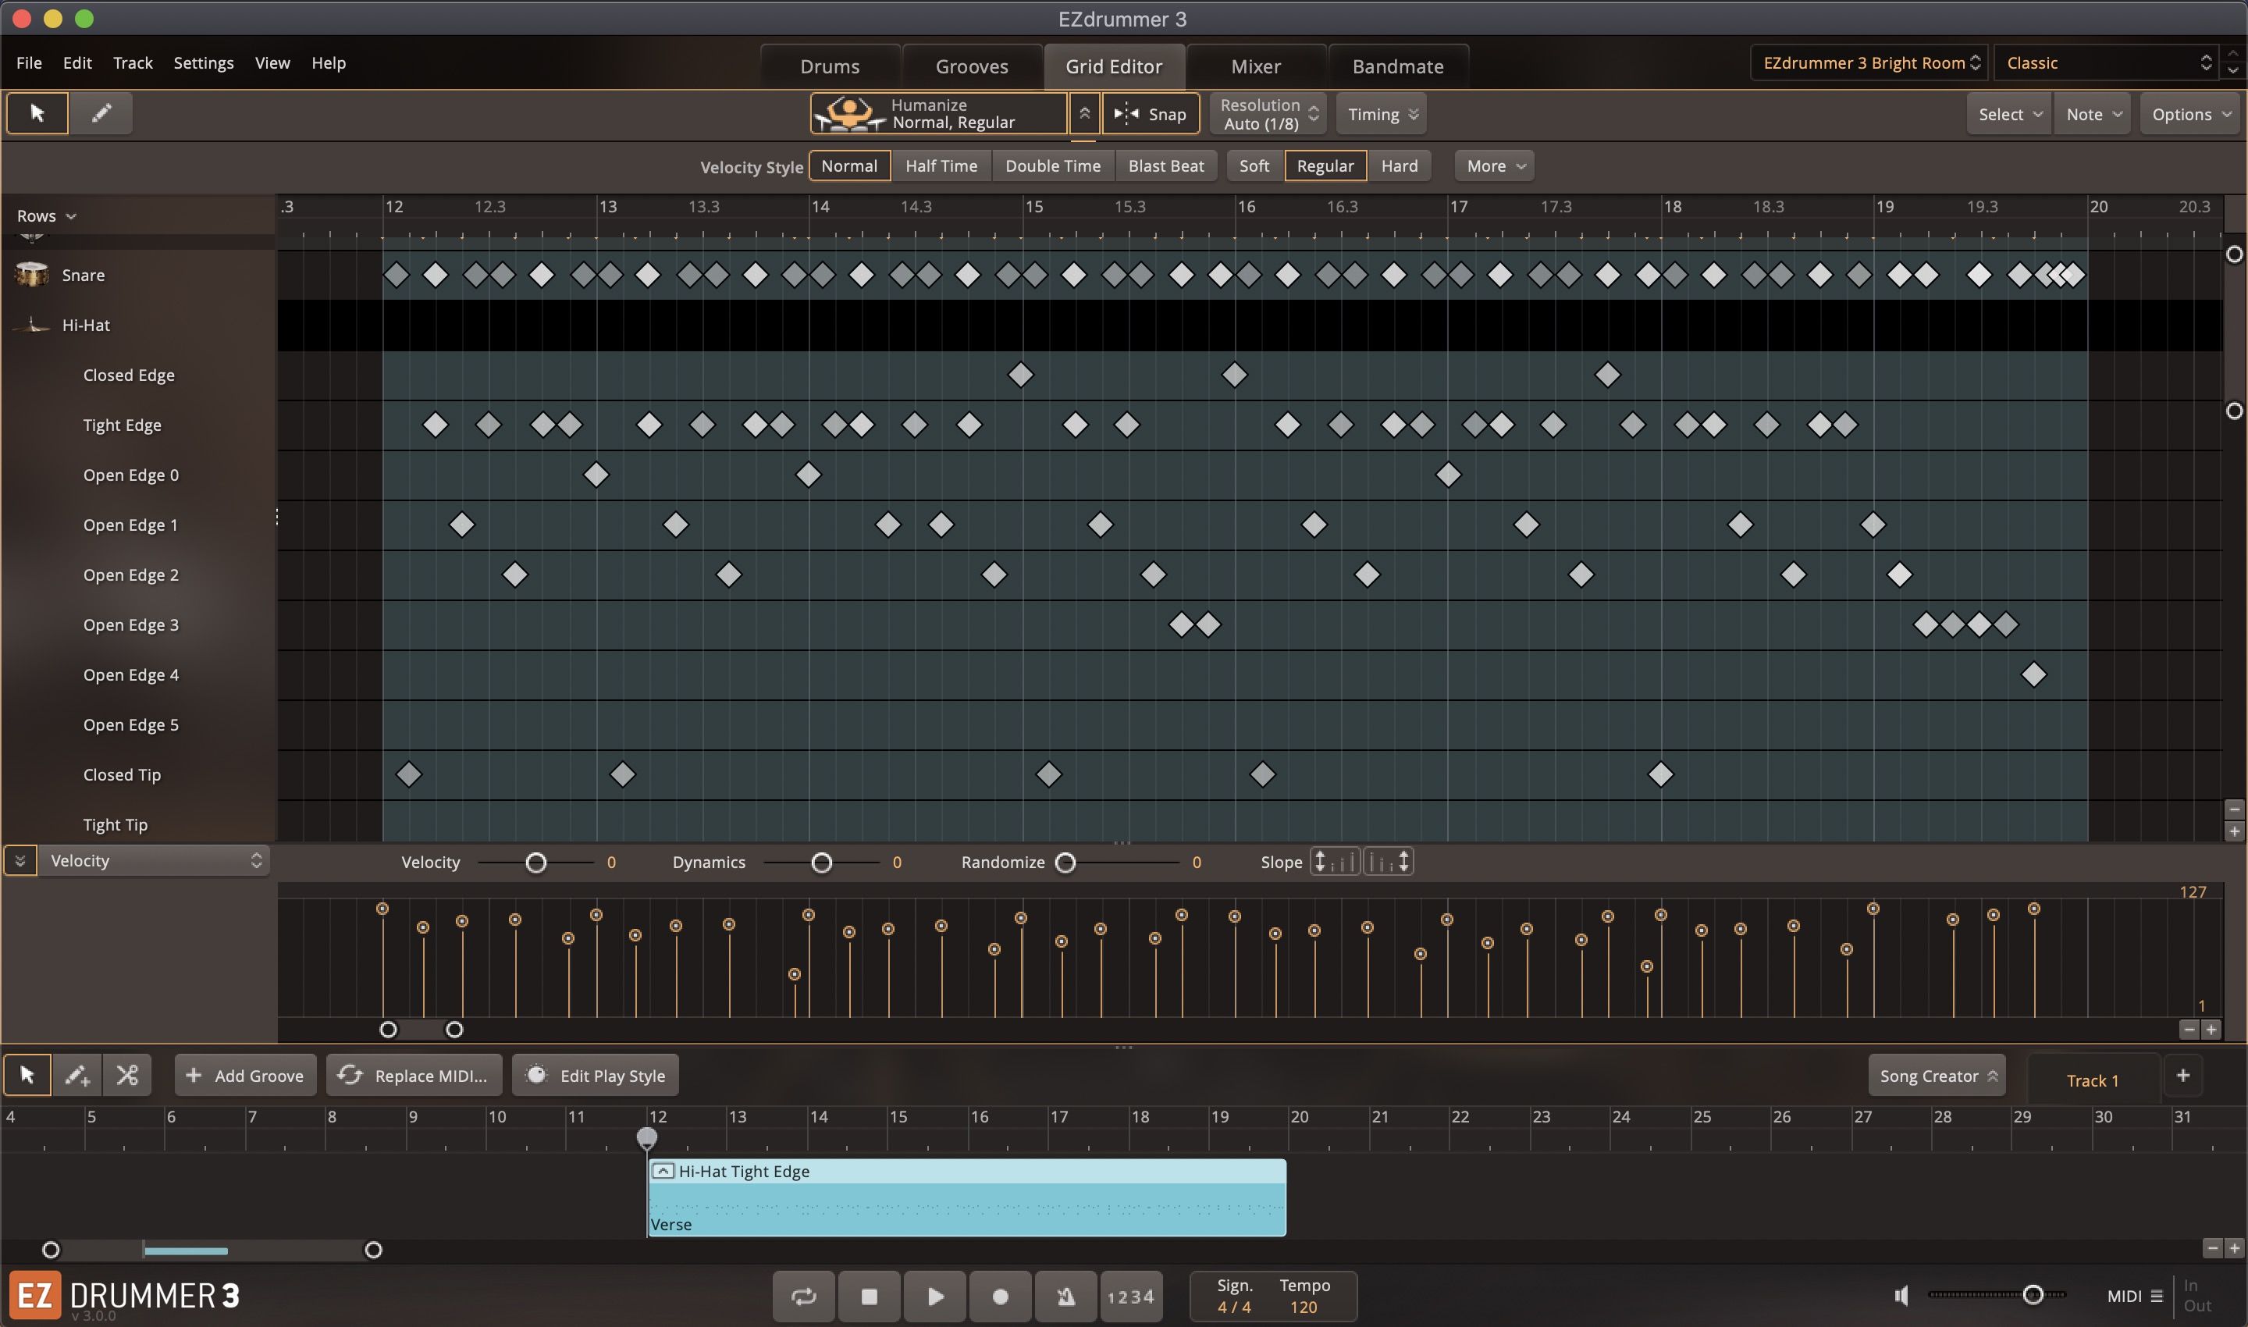Select the pencil draw tool
Viewport: 2248px width, 1327px height.
101,113
